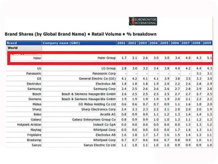Click the Haier brand cell
This screenshot has width=218, height=164.
37,58
